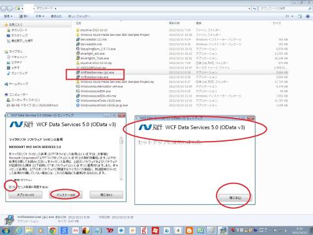
Task: Click the zip icon of skydrive-2012-10-10.zip
Action: 78,63
